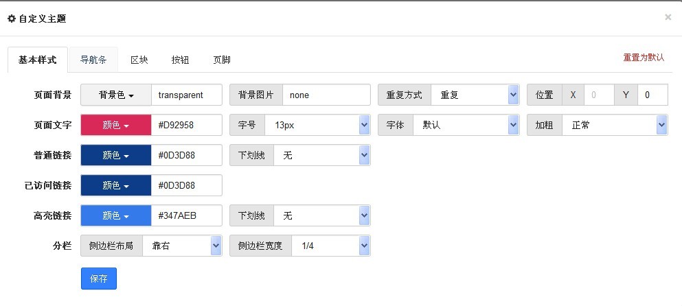
Task: Open the light blue 高亮链接 color picker
Action: (116, 215)
